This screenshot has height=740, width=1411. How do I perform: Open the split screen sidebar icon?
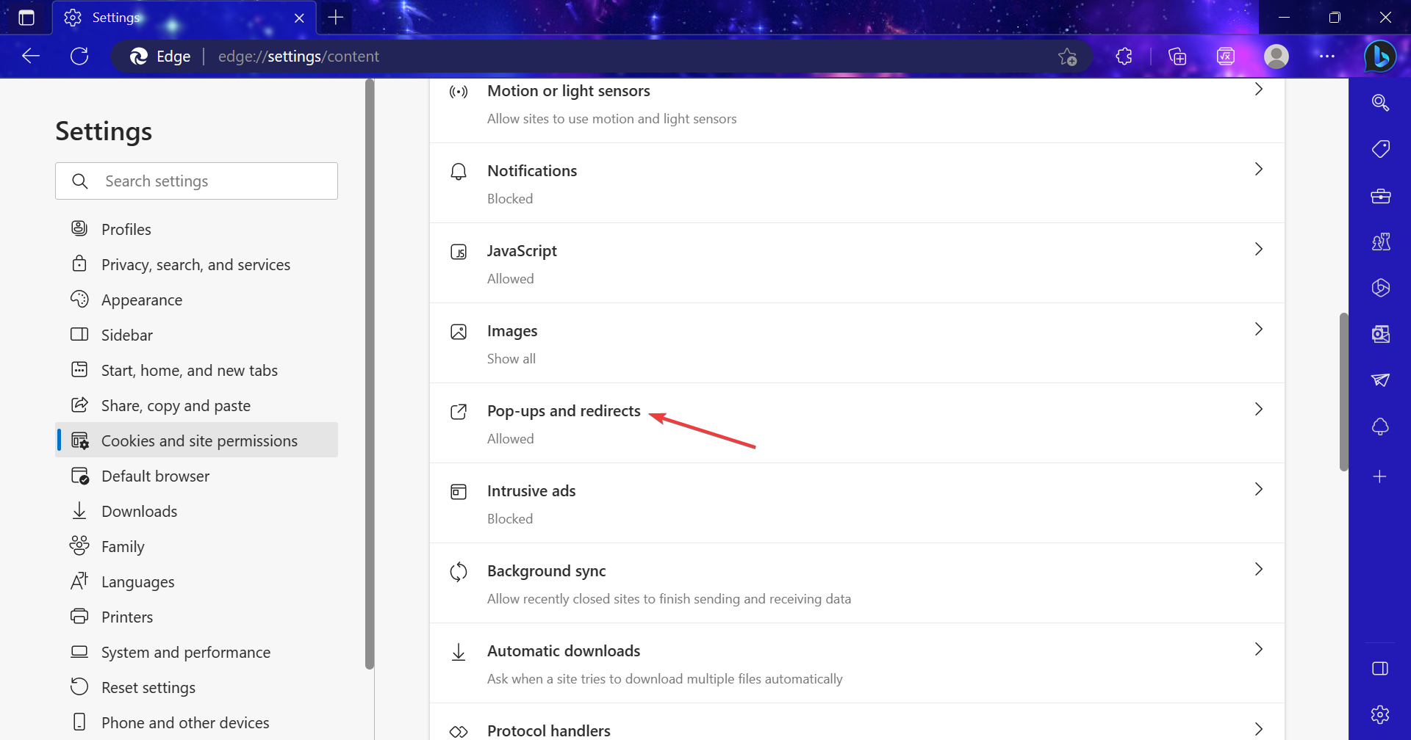(1380, 668)
